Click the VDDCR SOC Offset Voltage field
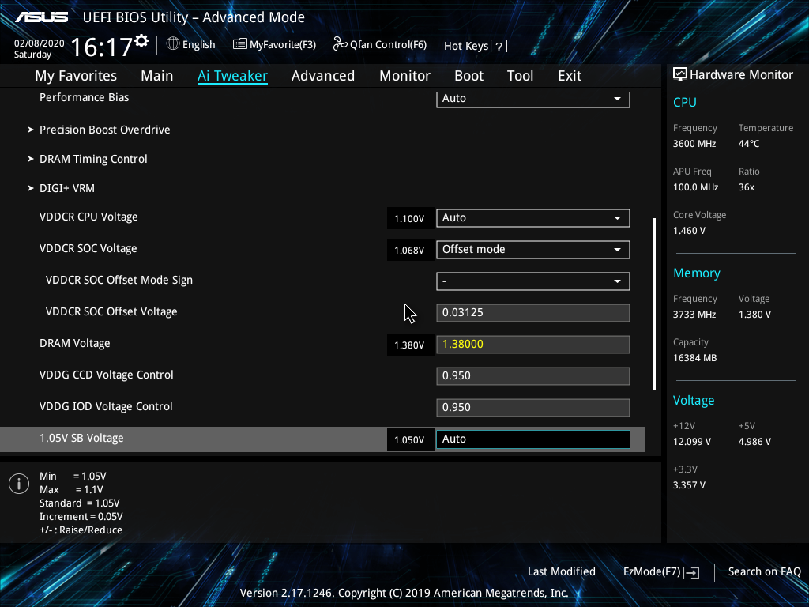The height and width of the screenshot is (607, 809). [533, 313]
